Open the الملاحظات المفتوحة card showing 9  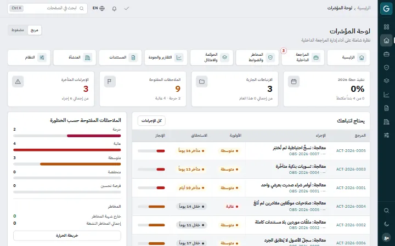[143, 89]
